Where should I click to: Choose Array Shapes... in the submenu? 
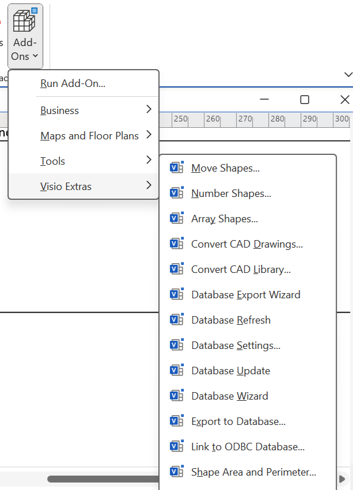248,219
